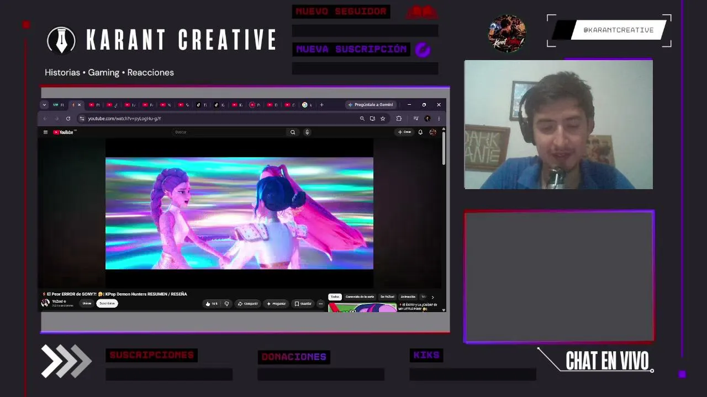Image resolution: width=707 pixels, height=397 pixels.
Task: Select the 'Contenido de la serie' chip
Action: [360, 297]
